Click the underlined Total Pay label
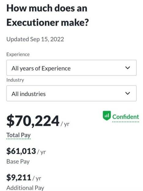 coord(18,135)
